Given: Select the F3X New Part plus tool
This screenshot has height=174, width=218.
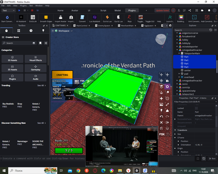Looking at the screenshot, I should click(161, 98).
